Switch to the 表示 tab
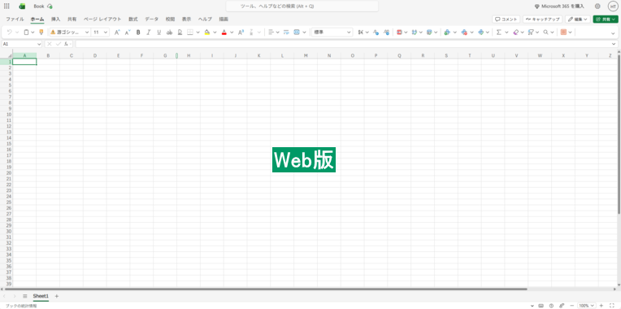 pos(186,19)
